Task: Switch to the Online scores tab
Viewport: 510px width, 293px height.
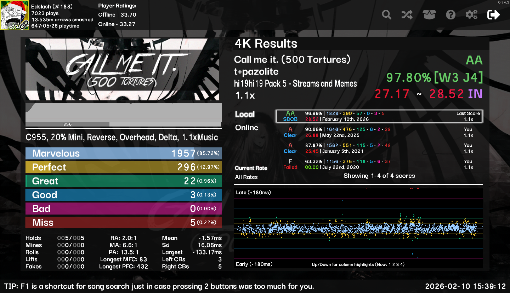Action: (246, 128)
